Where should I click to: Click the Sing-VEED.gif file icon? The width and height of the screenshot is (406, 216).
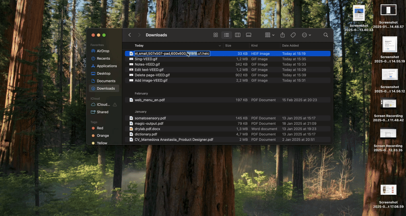tap(131, 59)
